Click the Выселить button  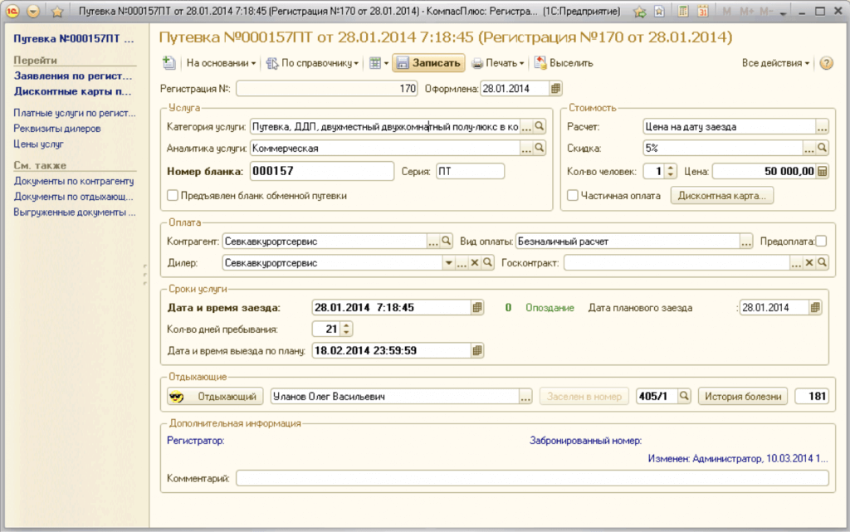(x=564, y=63)
